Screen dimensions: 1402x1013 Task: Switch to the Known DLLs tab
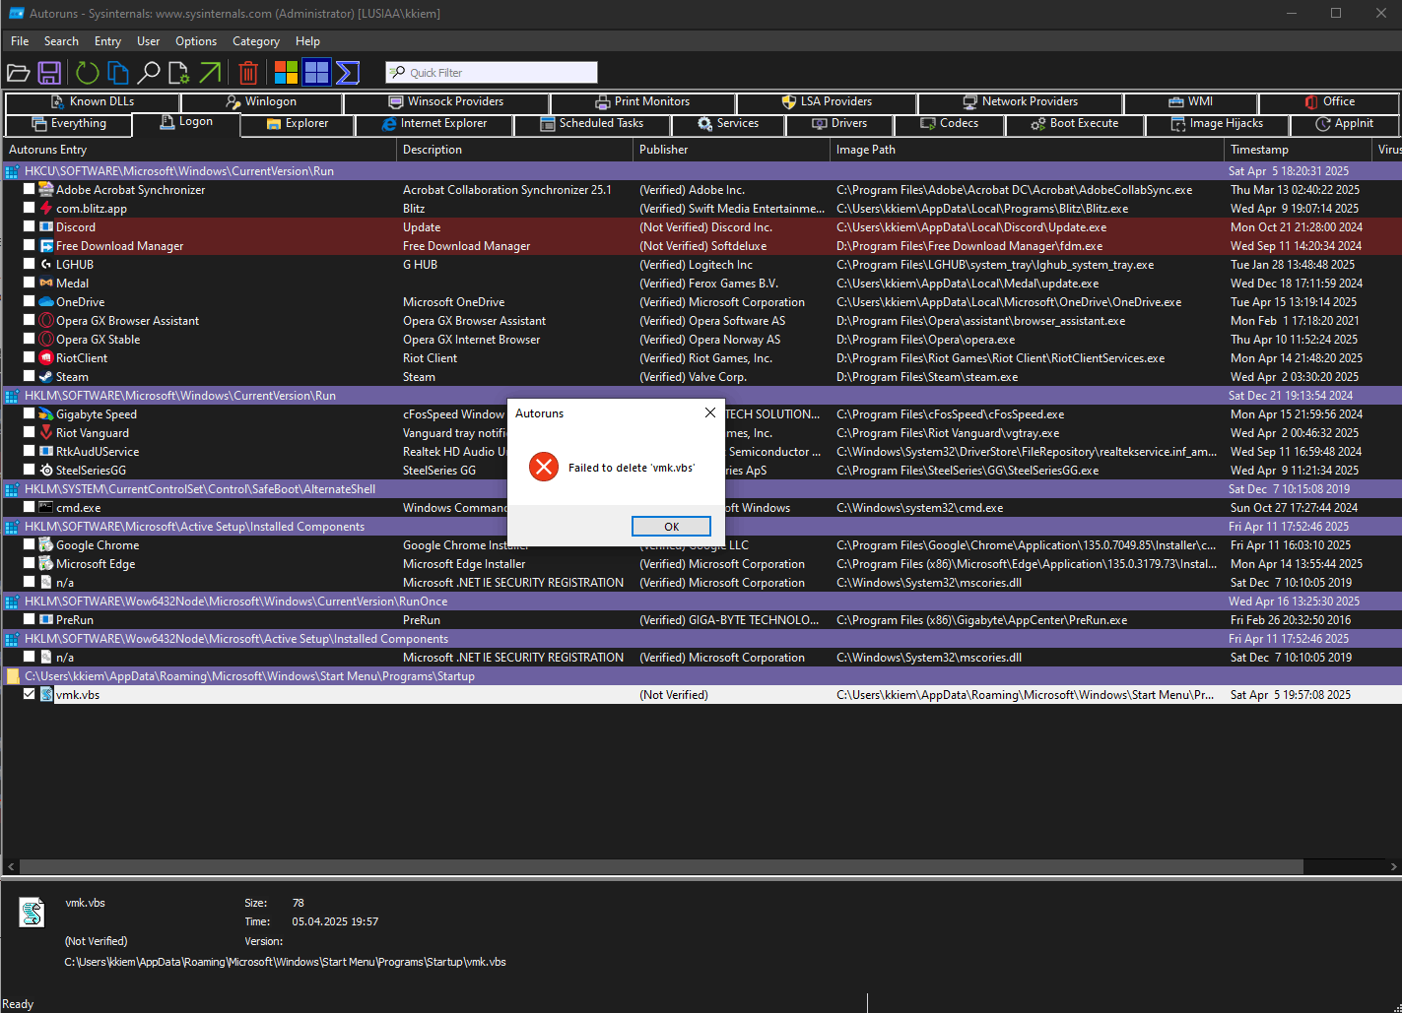pyautogui.click(x=93, y=101)
